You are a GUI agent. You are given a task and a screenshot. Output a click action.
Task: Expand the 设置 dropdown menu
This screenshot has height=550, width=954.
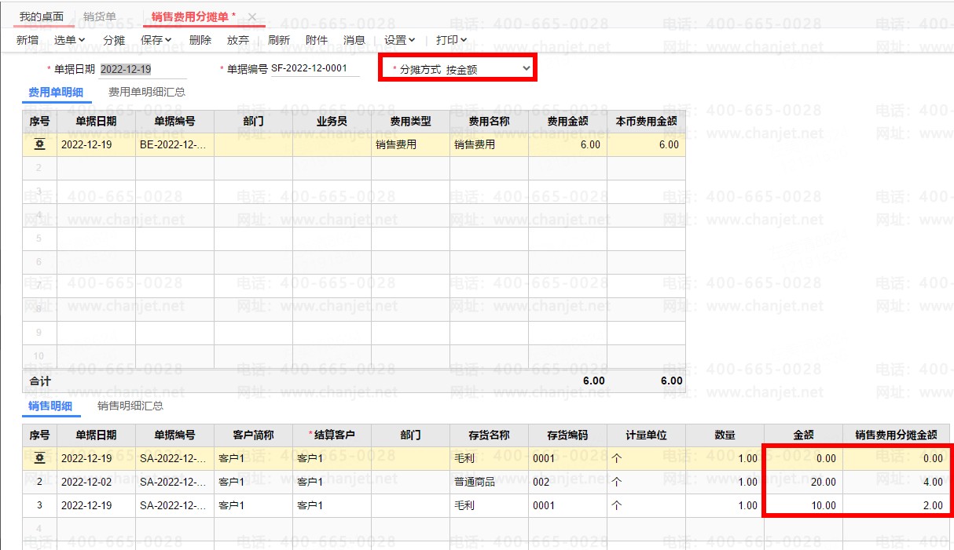[x=400, y=40]
